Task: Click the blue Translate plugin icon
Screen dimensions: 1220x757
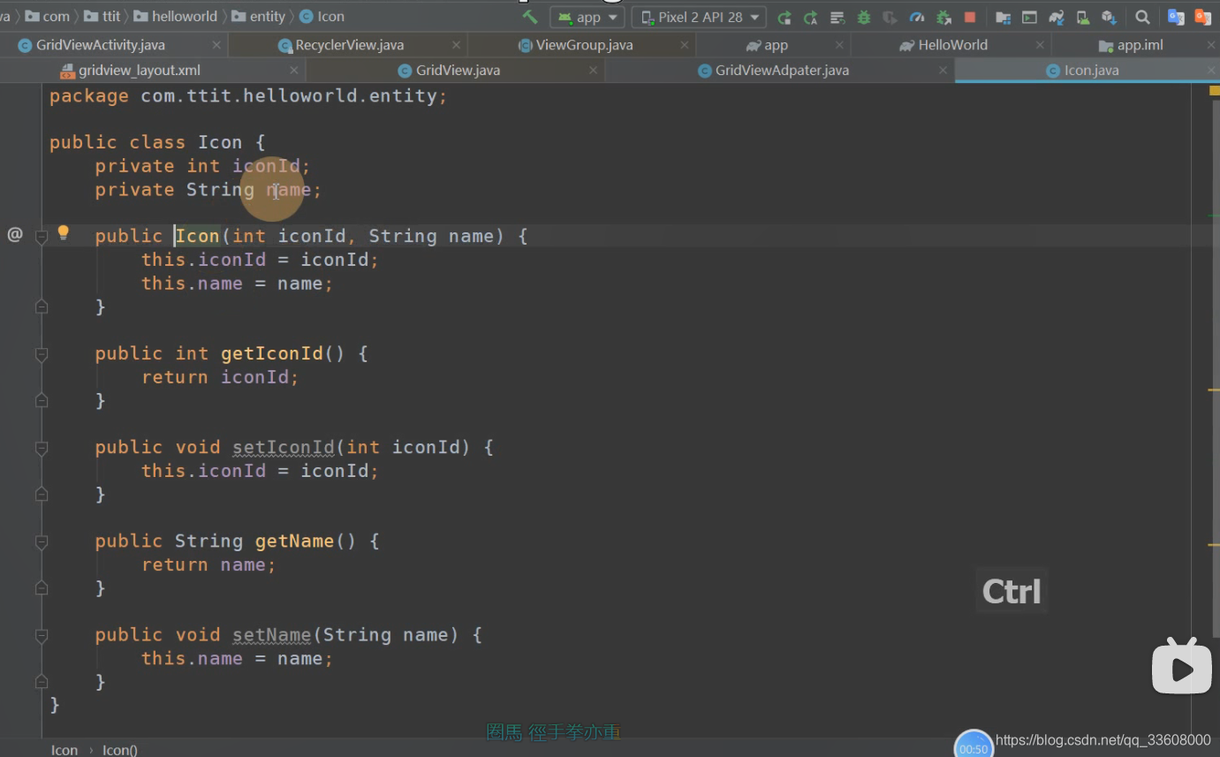Action: [x=1176, y=17]
